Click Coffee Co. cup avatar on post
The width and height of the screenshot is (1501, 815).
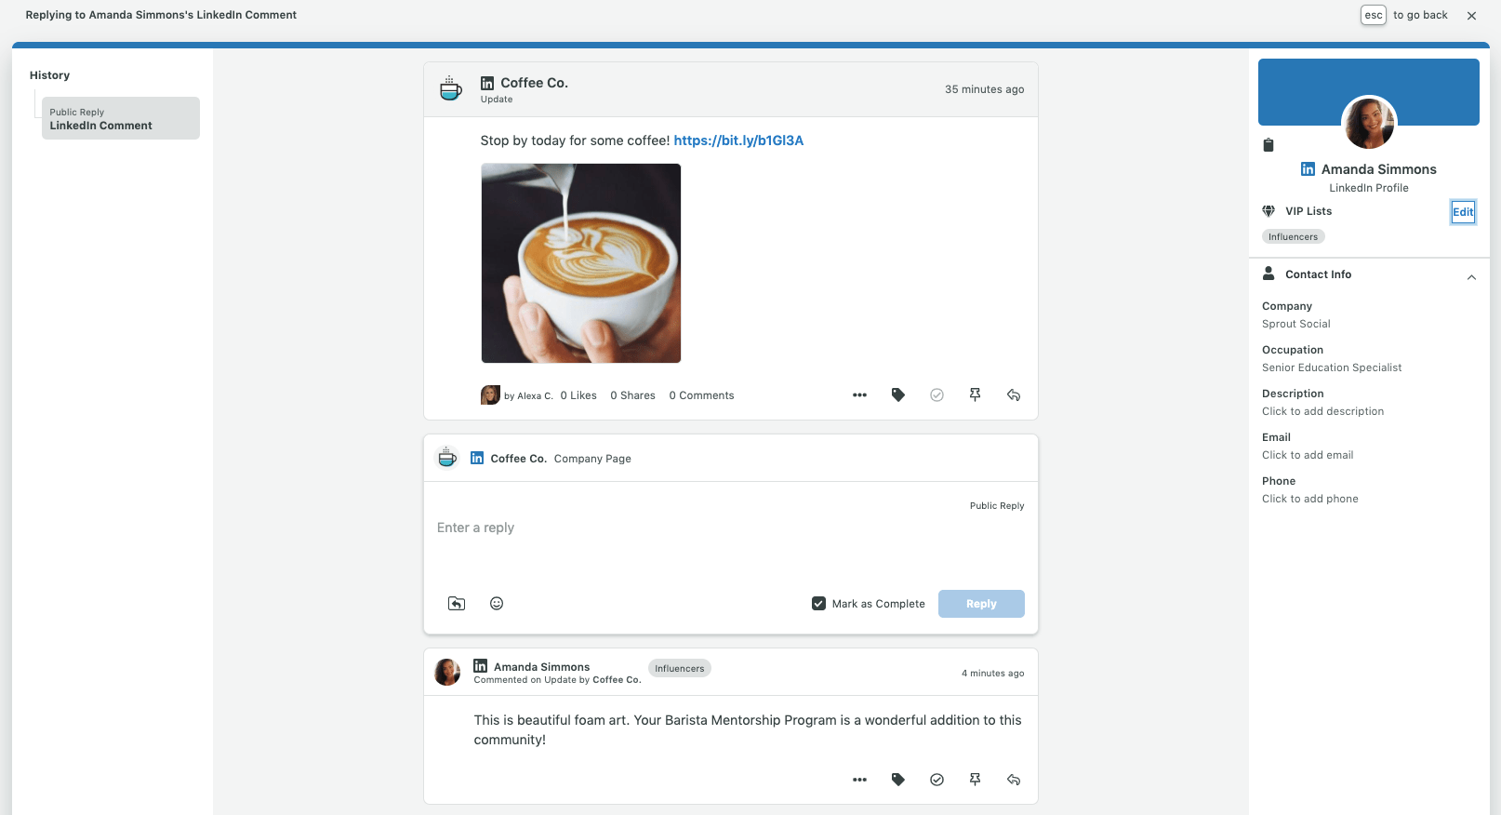coord(451,88)
